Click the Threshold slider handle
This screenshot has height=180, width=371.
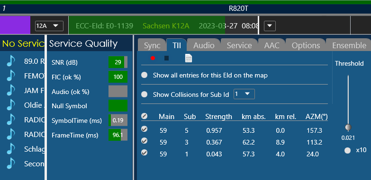348,128
